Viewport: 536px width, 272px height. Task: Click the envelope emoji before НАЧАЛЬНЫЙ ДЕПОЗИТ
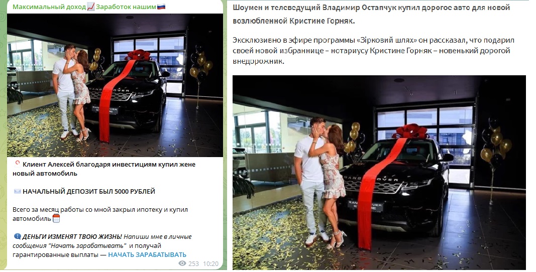click(17, 191)
